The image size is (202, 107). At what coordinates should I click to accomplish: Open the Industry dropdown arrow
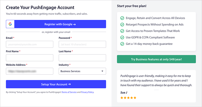102,71
